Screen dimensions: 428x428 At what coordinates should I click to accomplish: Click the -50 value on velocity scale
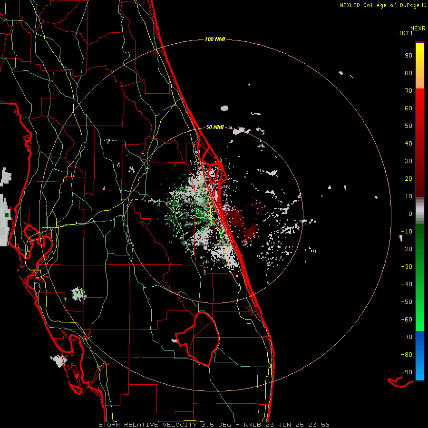pos(407,302)
